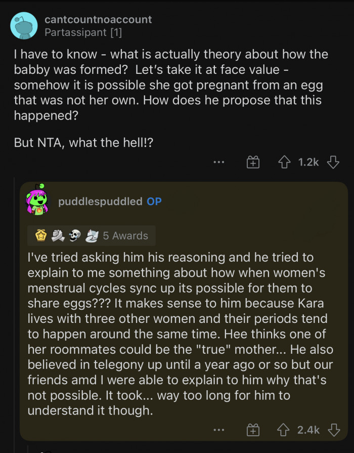Click the downvote arrow on OP's reply
The height and width of the screenshot is (453, 354).
tap(333, 429)
